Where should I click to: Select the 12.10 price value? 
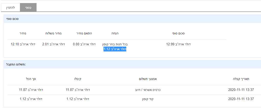23,44
